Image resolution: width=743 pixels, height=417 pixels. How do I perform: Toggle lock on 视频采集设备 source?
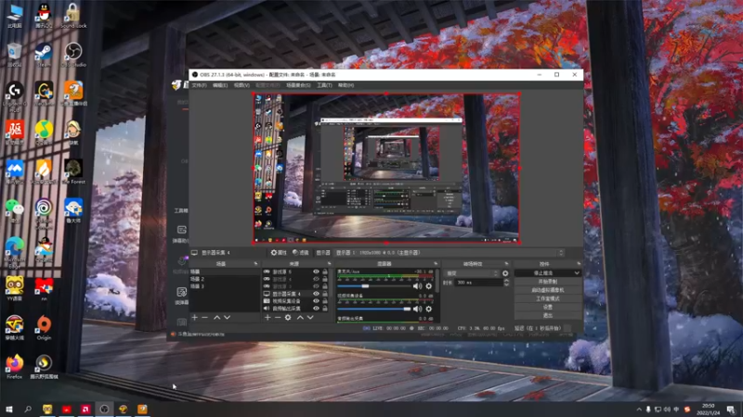coord(325,300)
